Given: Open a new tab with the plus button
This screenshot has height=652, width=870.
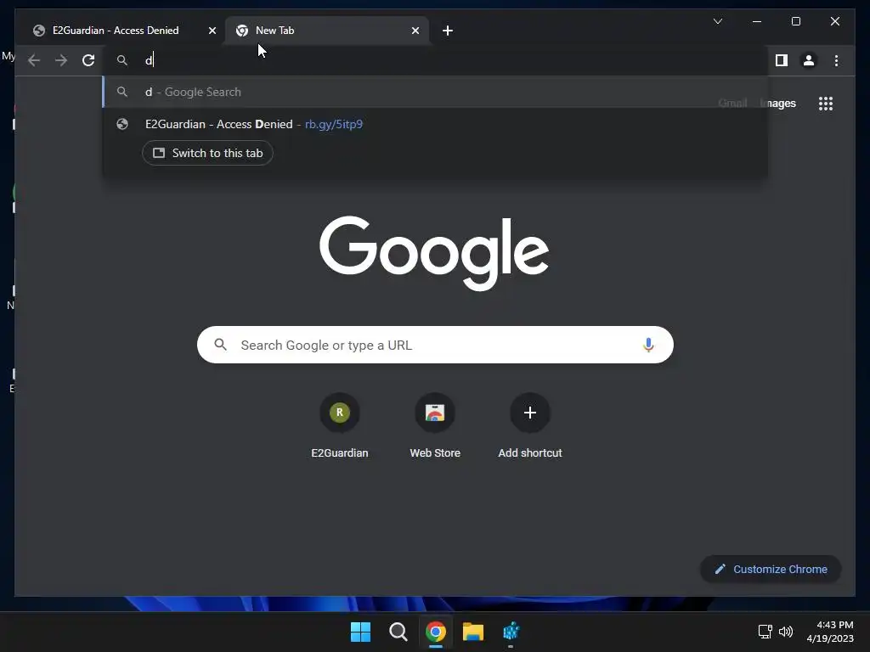Looking at the screenshot, I should click(448, 31).
